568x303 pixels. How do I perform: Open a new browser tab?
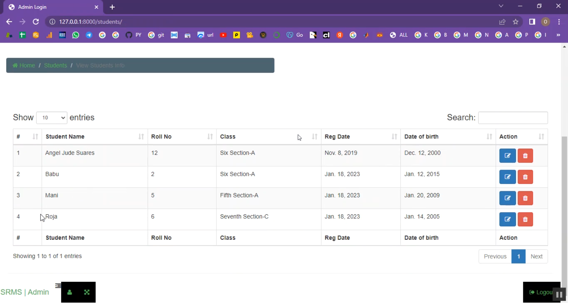click(x=112, y=7)
